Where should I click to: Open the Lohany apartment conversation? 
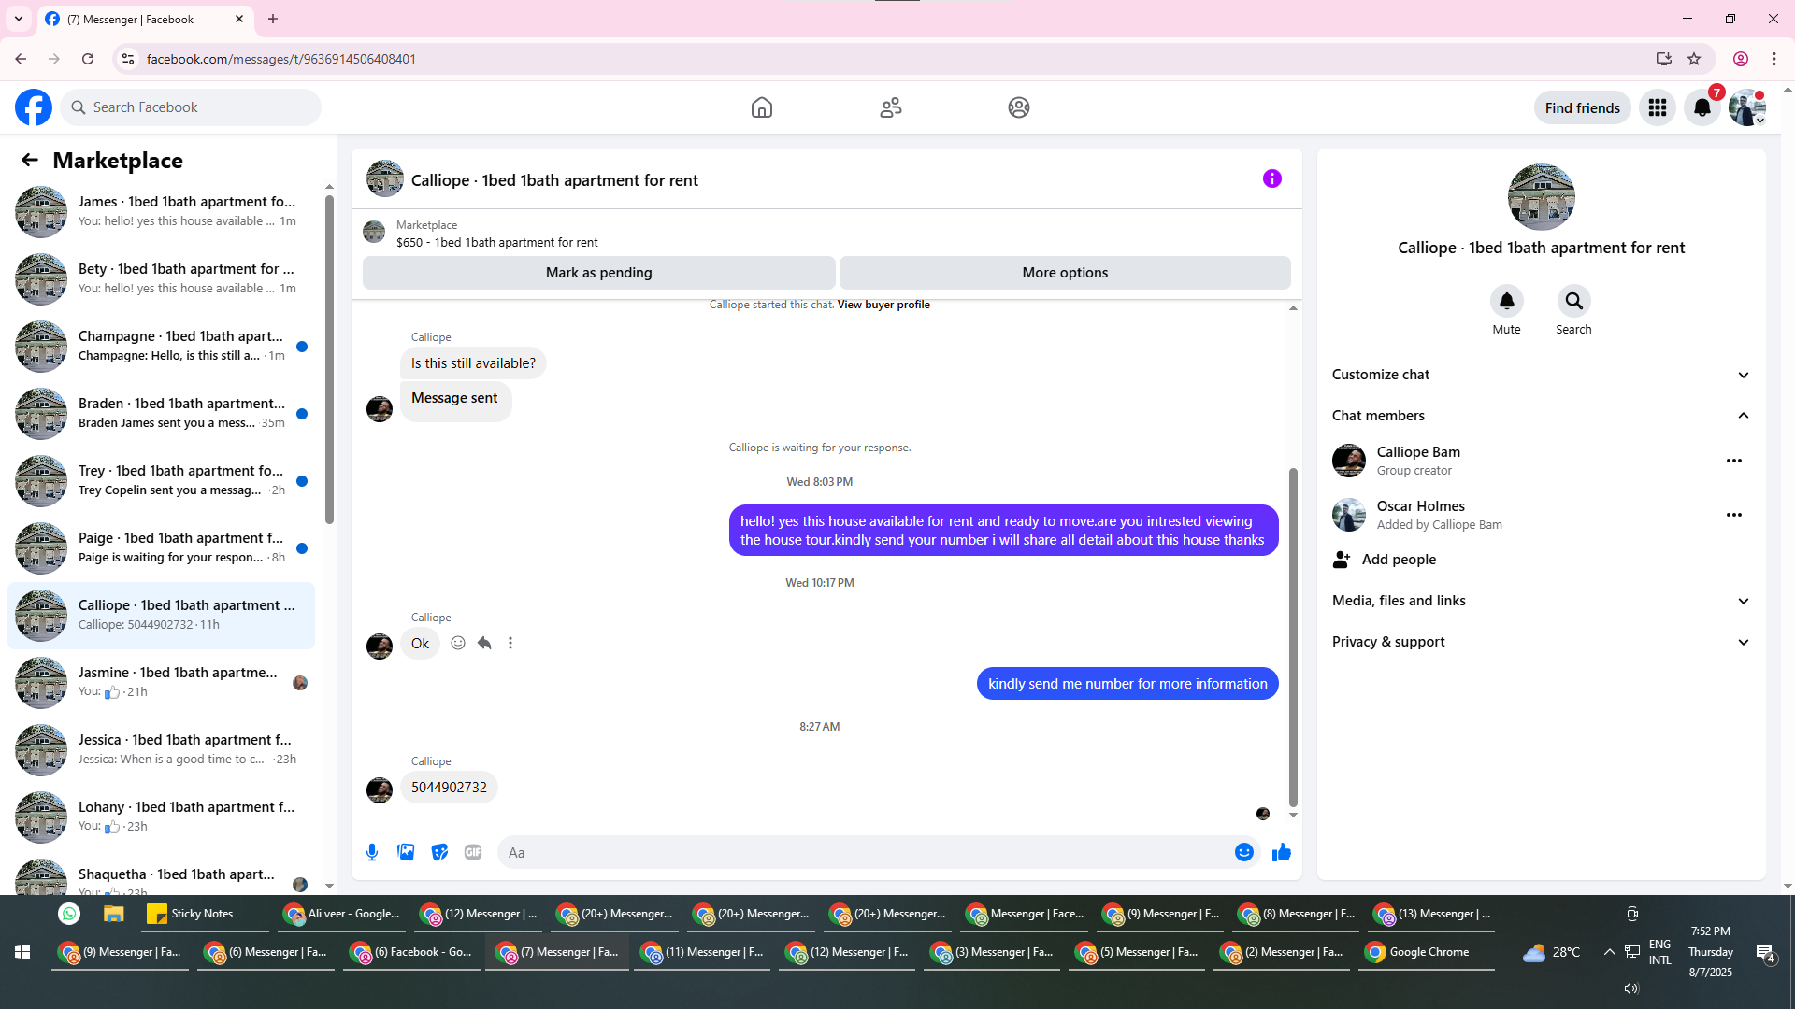pos(162,817)
